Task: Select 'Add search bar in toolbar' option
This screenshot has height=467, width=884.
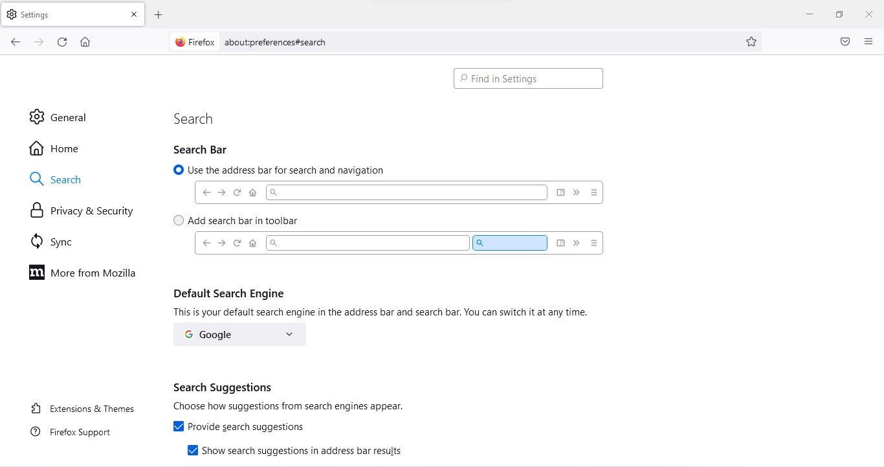Action: coord(179,221)
